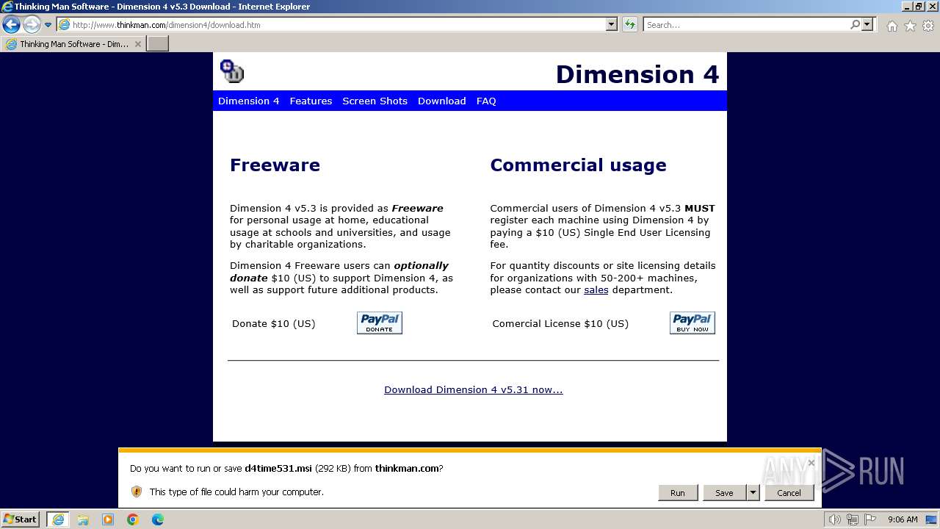
Task: Click Cancel in the download bar
Action: [x=789, y=493]
